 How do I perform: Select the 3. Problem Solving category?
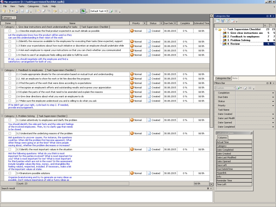coord(238,40)
